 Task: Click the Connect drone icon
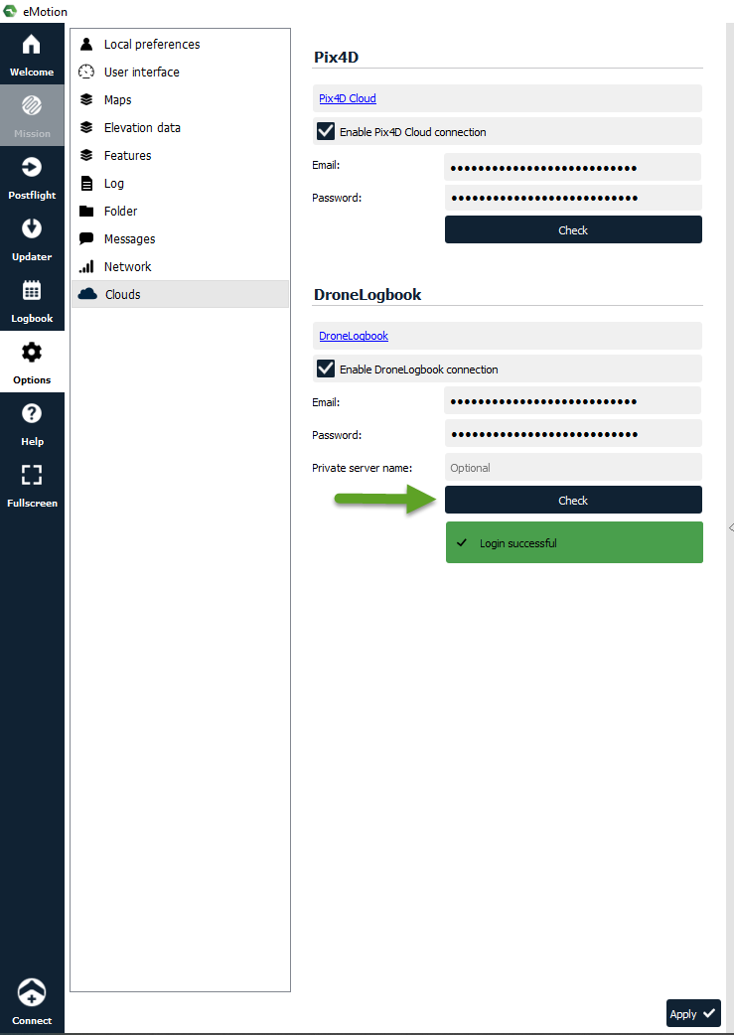click(x=32, y=992)
